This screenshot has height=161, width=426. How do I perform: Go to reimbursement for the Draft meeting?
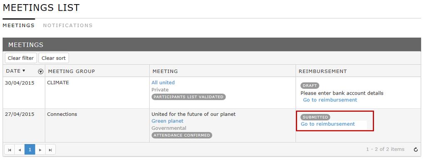coord(330,100)
